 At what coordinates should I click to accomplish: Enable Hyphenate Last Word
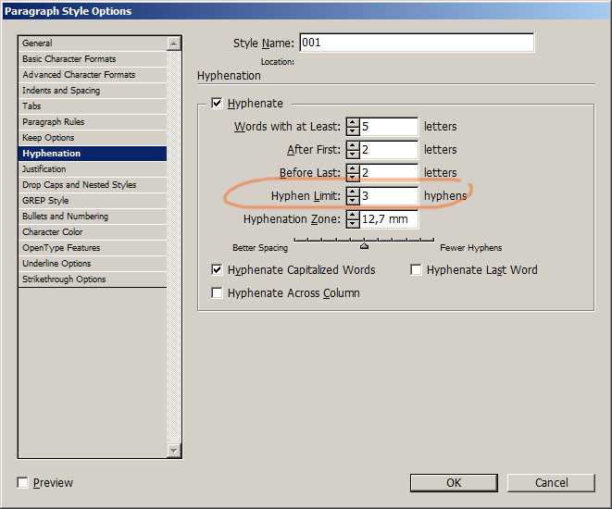click(416, 270)
